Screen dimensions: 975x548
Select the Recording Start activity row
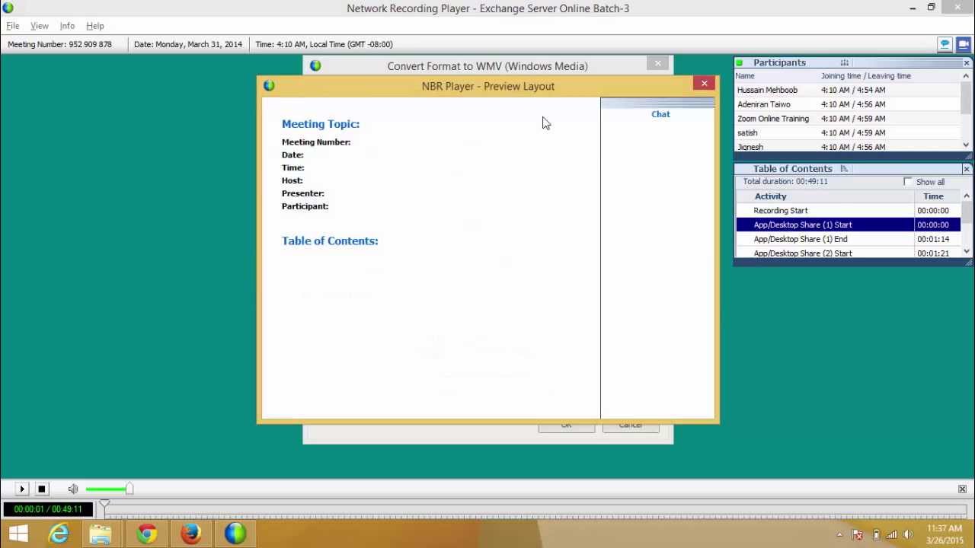(849, 211)
